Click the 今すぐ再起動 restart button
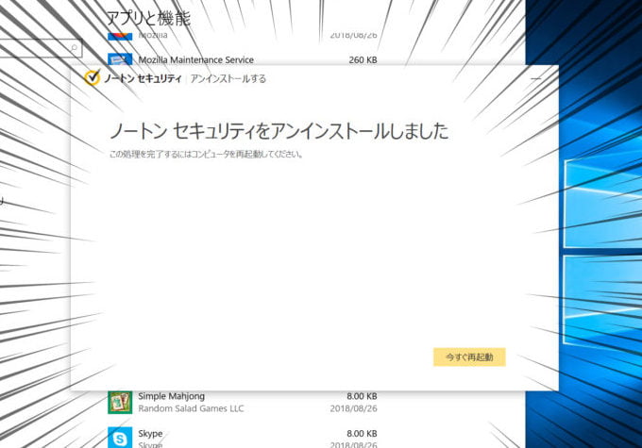 tap(469, 357)
